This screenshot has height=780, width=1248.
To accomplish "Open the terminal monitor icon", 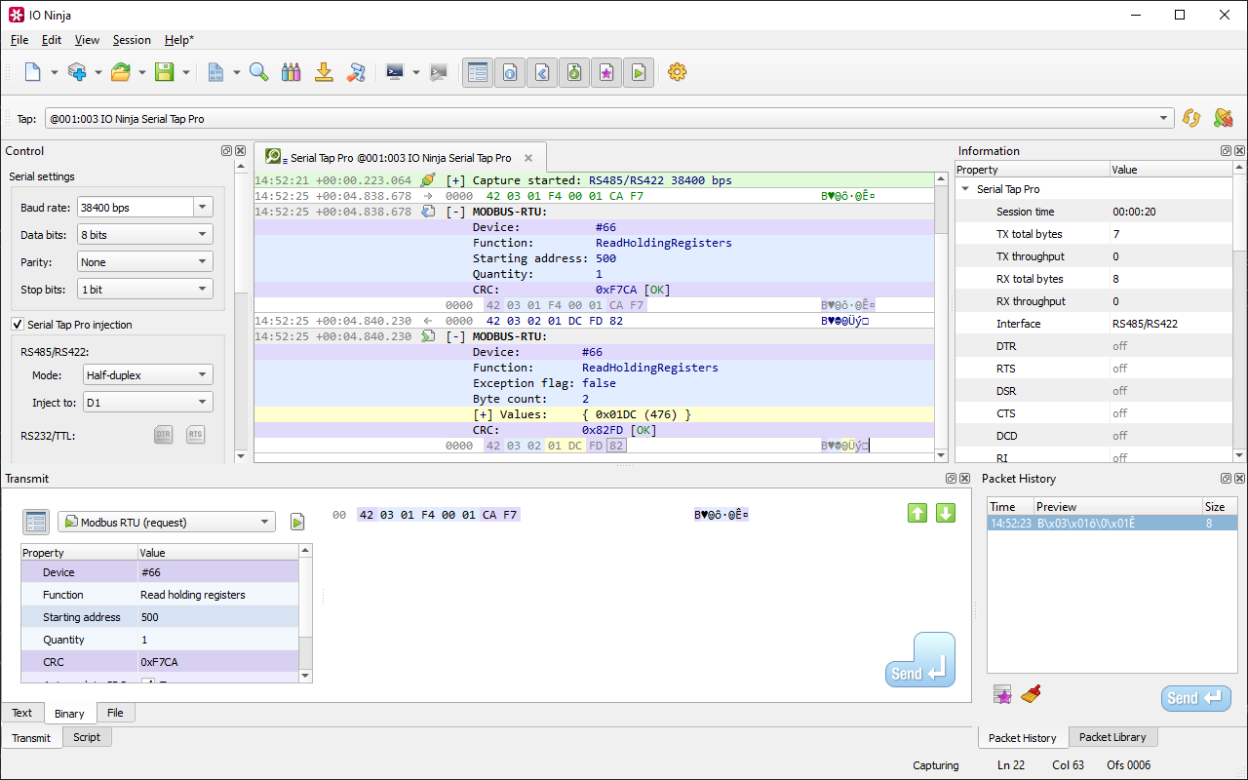I will pos(395,72).
